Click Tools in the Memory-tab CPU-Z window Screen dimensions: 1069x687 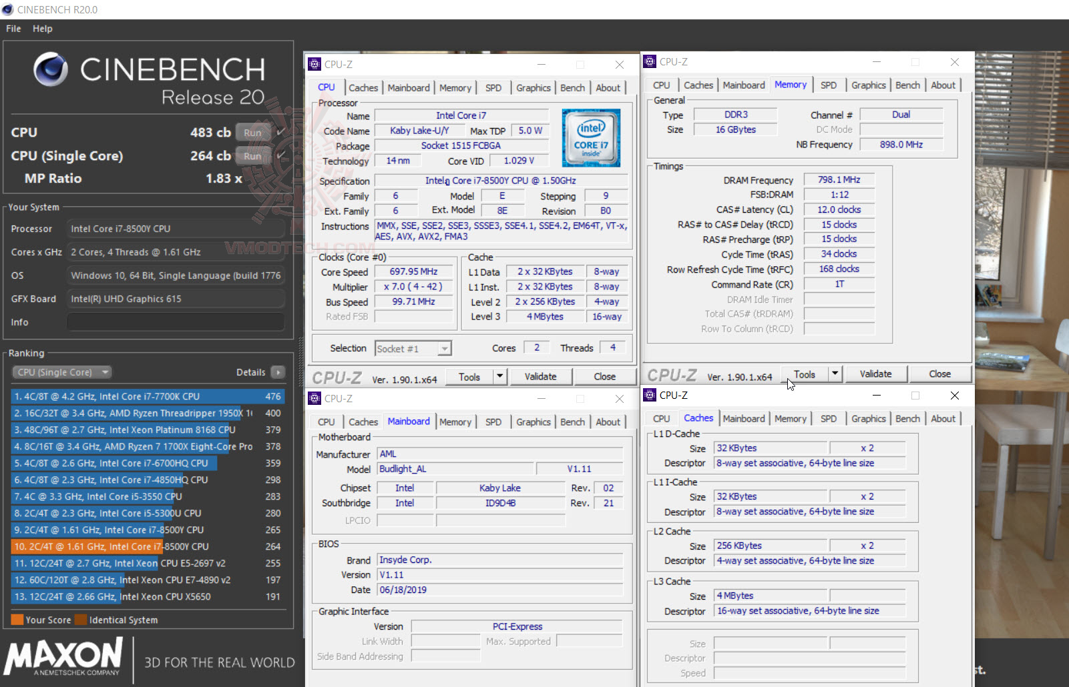(x=805, y=374)
